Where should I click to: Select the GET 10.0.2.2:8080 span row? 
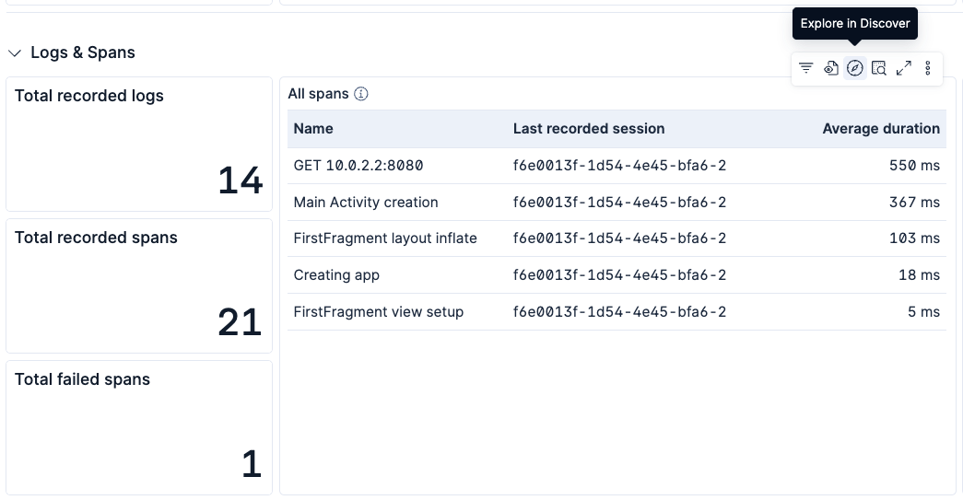tap(617, 166)
